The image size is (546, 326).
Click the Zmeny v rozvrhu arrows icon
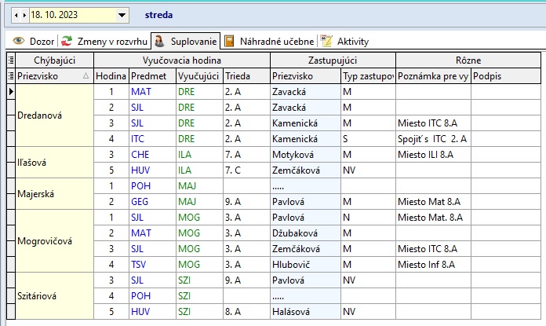(68, 41)
